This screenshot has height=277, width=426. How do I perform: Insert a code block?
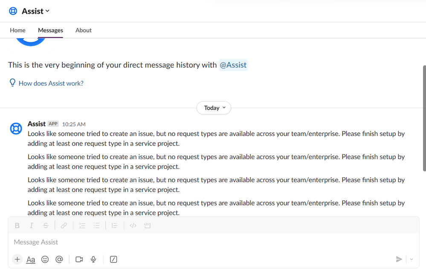[147, 226]
